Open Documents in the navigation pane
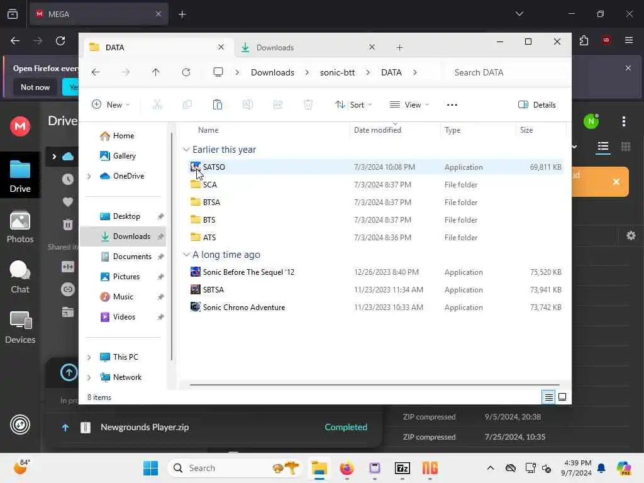Viewport: 644px width, 483px height. pos(132,257)
